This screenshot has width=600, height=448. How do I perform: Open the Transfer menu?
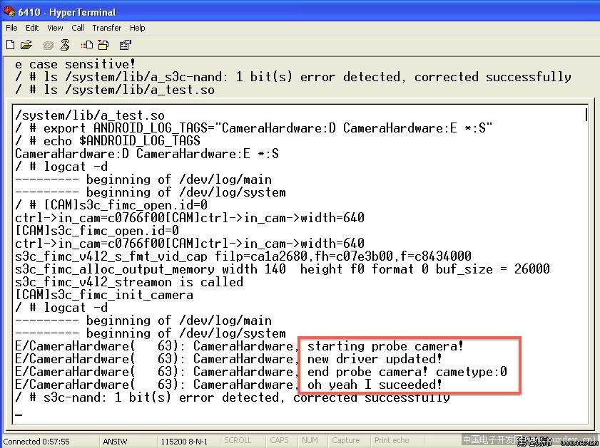pos(107,28)
